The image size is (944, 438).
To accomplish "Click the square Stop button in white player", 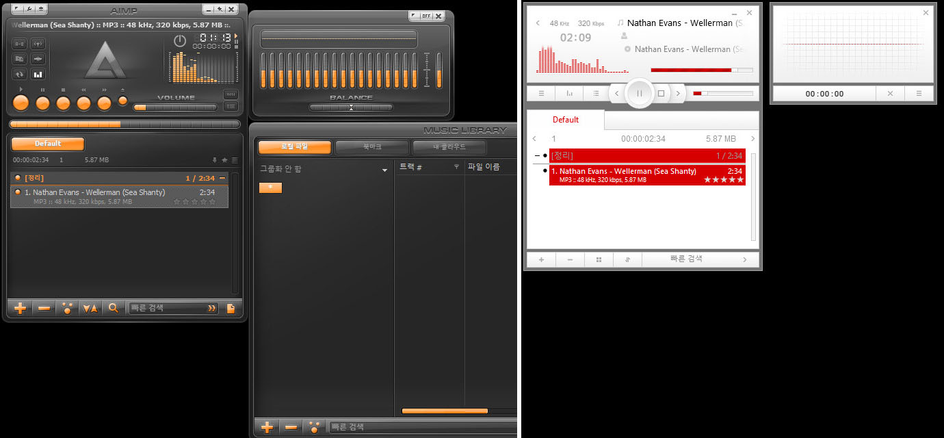I will (x=661, y=93).
